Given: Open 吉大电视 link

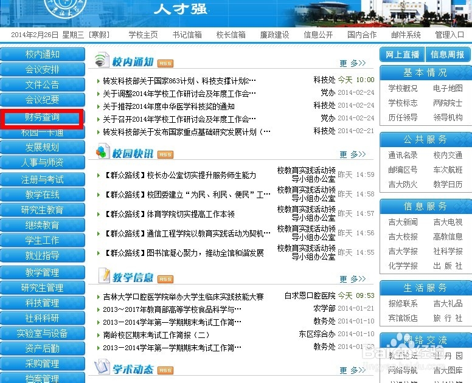Looking at the screenshot, I should (x=448, y=222).
